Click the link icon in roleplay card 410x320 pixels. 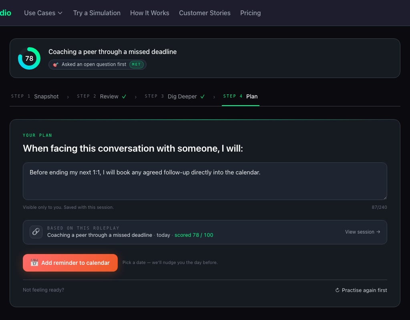(x=36, y=232)
